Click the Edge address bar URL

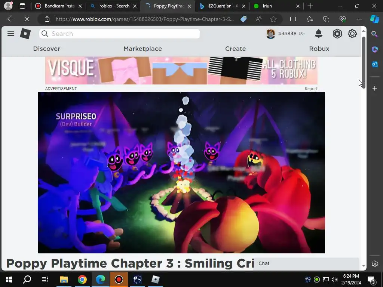point(145,19)
